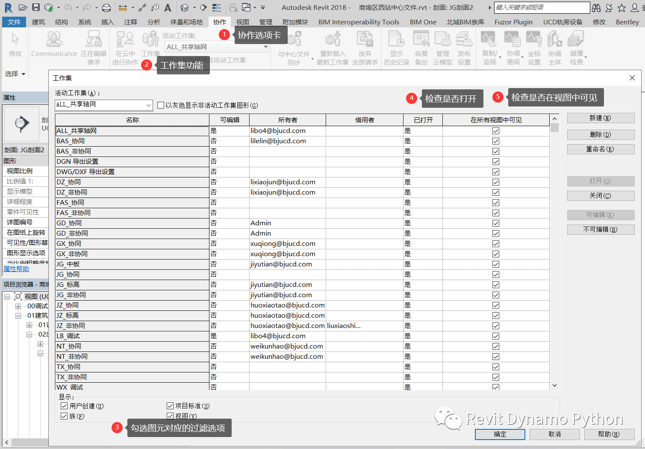Select the Text tool (A icon)
The image size is (645, 449).
click(168, 7)
